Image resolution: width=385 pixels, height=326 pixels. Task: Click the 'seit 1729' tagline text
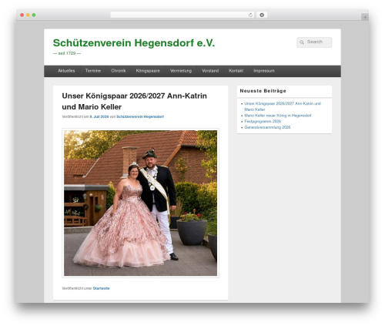pos(67,53)
